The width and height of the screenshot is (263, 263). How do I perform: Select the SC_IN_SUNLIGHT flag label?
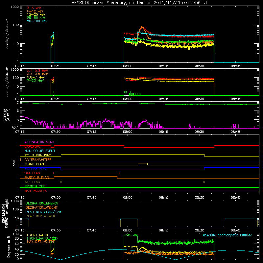[38, 155]
